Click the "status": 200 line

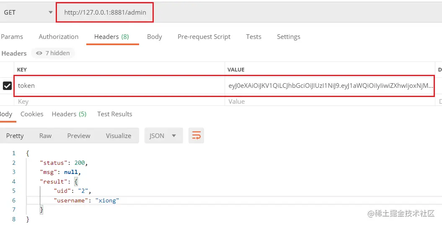64,163
